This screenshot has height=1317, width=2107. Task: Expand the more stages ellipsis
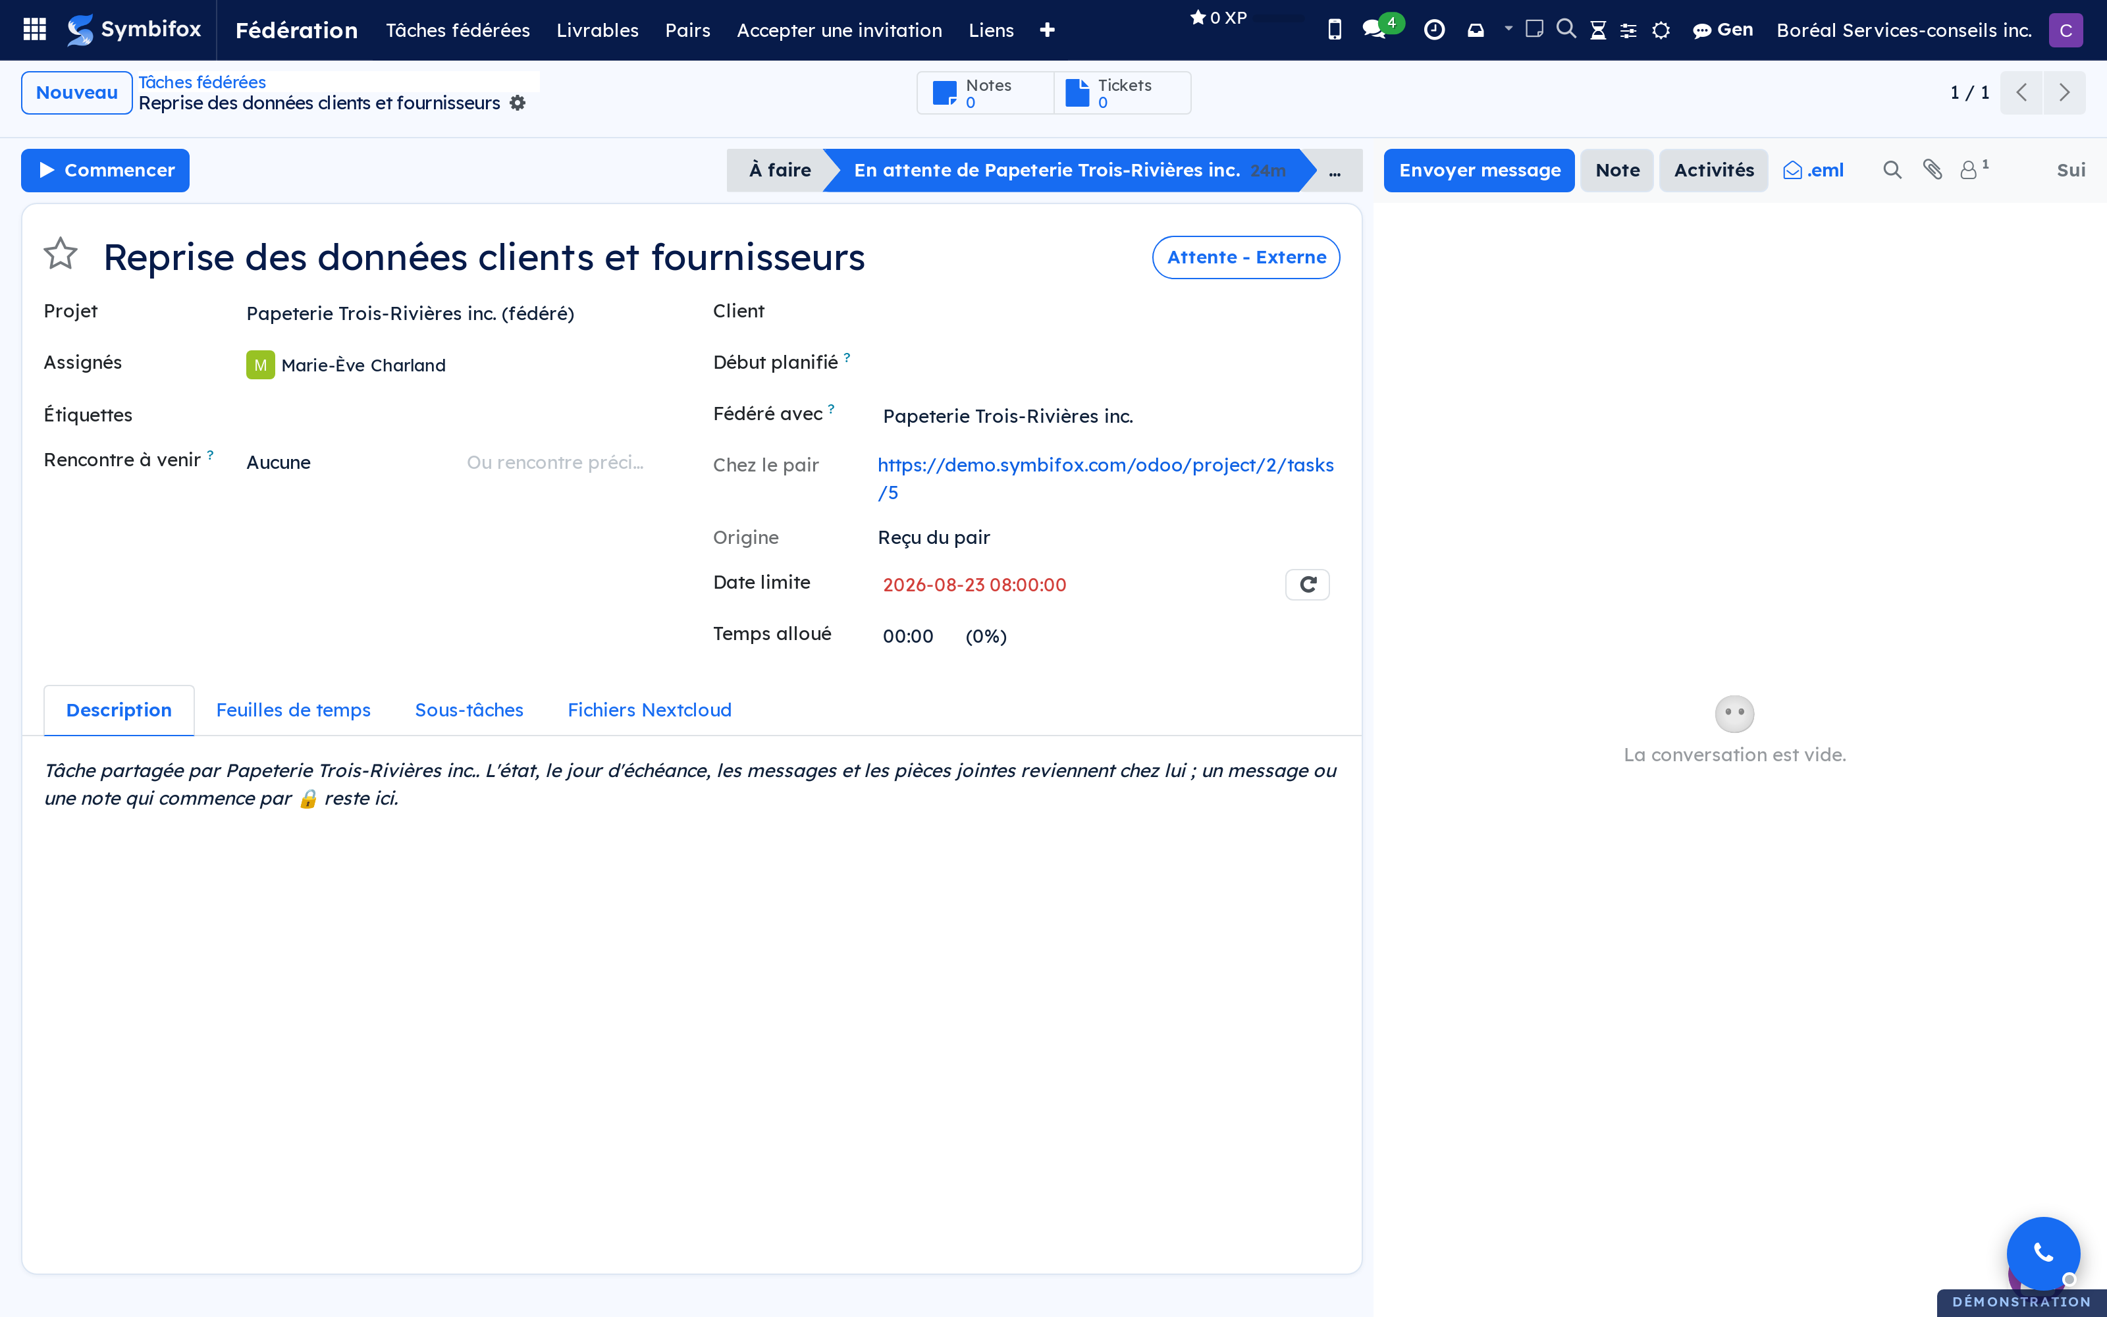pyautogui.click(x=1335, y=171)
